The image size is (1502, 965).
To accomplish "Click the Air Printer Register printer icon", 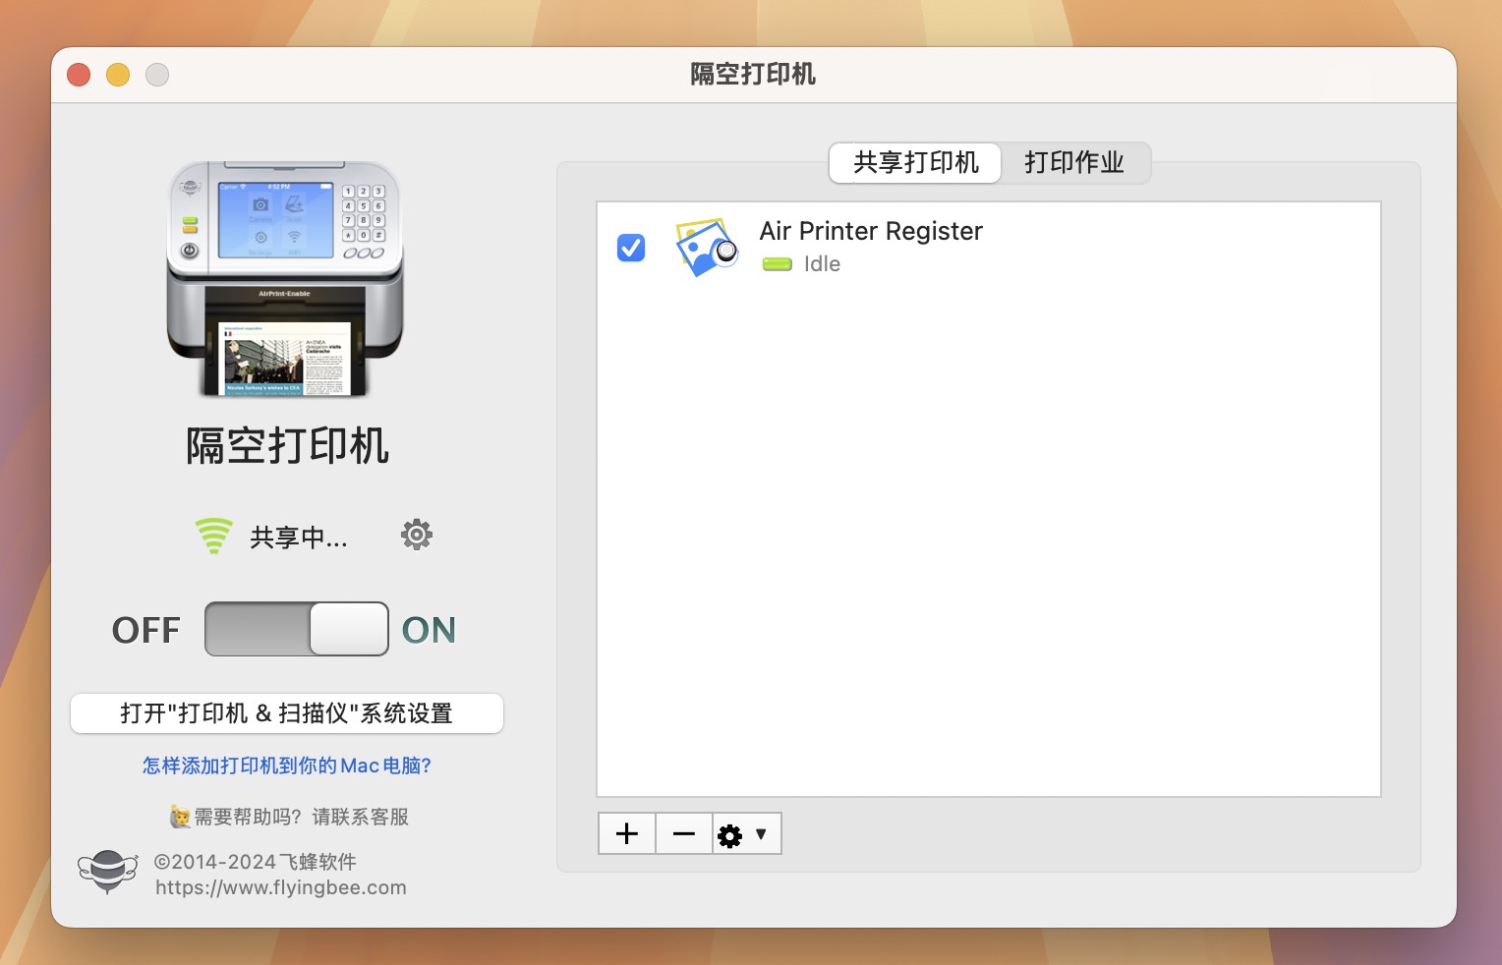I will (705, 248).
